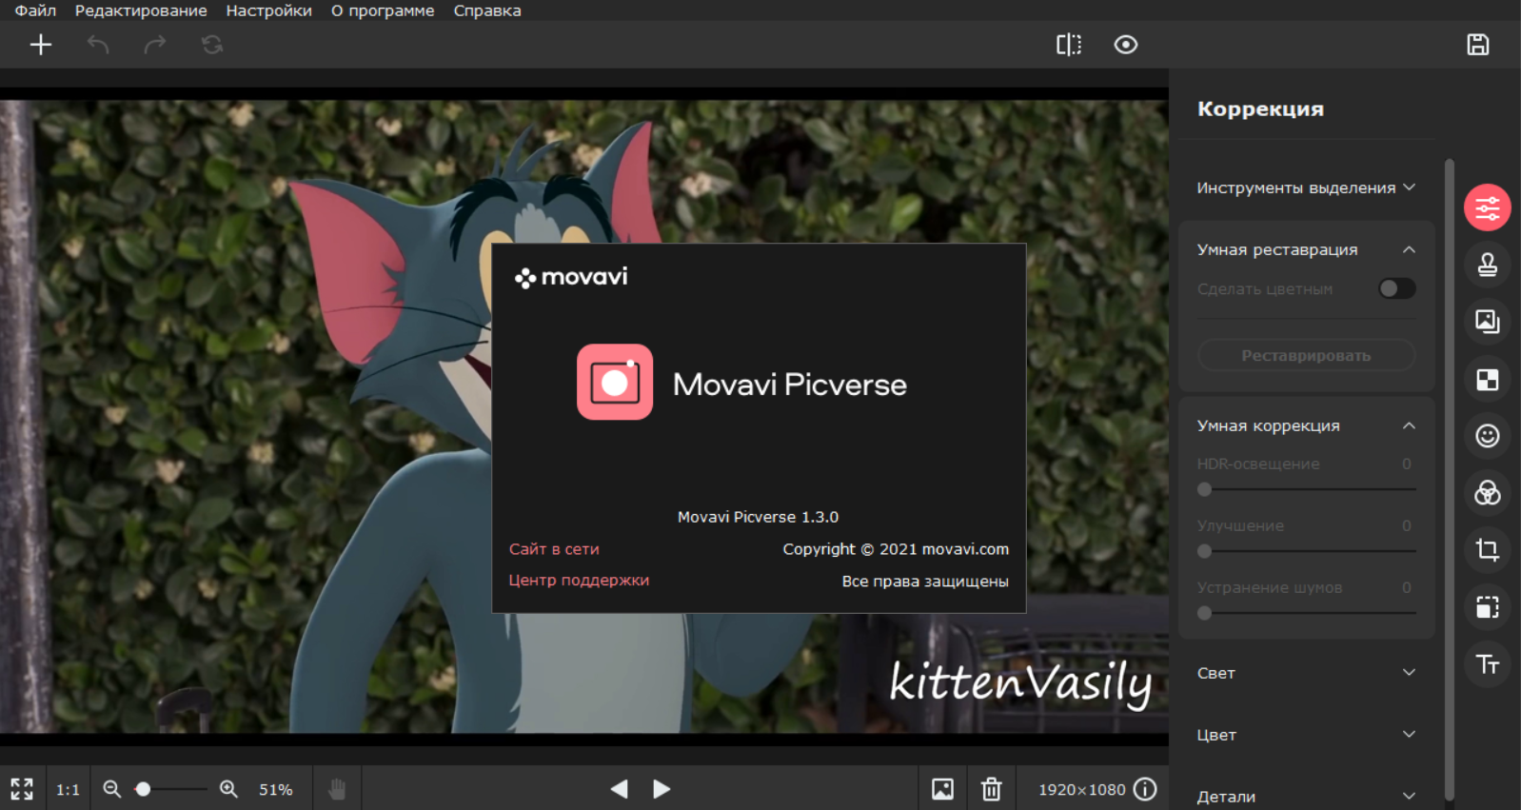This screenshot has height=810, width=1521.
Task: Open the Центр поддержки link
Action: (579, 580)
